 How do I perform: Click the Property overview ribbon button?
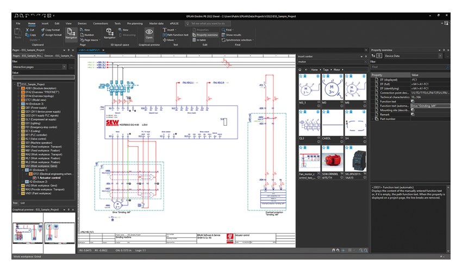(x=205, y=35)
